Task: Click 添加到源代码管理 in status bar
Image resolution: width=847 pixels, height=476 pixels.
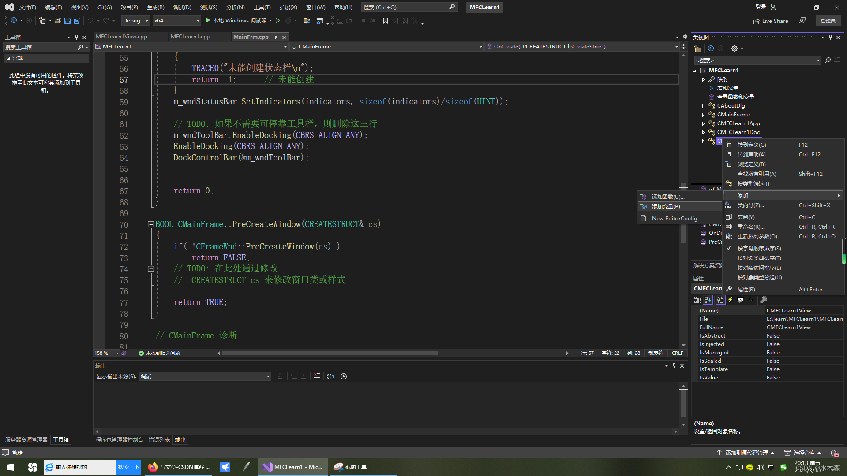Action: (x=746, y=453)
